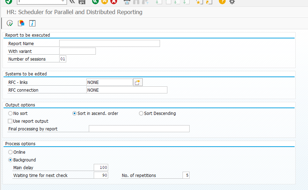Click the No. of repetitions field
This screenshot has width=308, height=190.
point(186,176)
